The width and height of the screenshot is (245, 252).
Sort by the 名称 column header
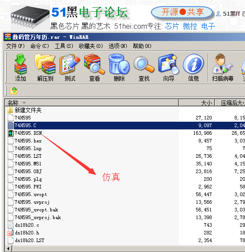click(x=92, y=103)
